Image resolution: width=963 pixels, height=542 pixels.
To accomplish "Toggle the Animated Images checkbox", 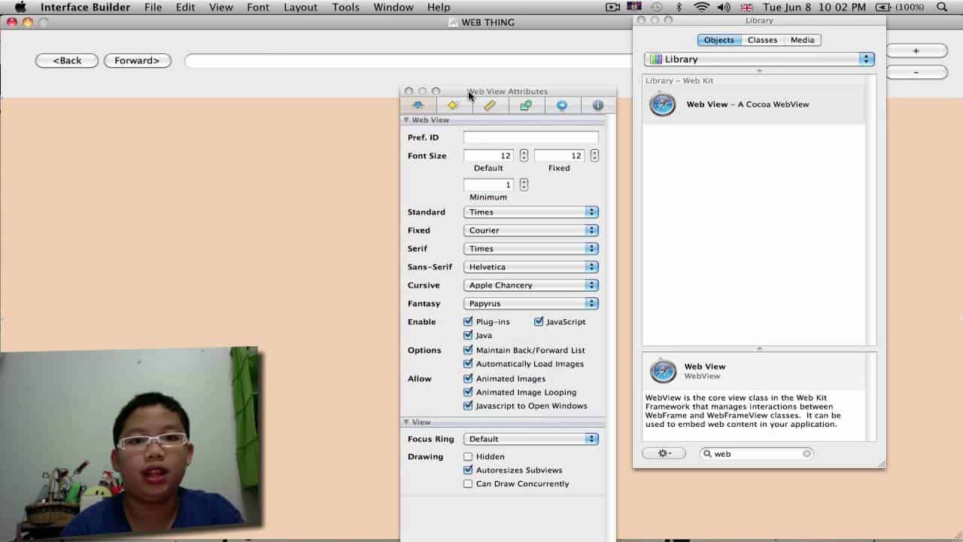I will pyautogui.click(x=468, y=379).
